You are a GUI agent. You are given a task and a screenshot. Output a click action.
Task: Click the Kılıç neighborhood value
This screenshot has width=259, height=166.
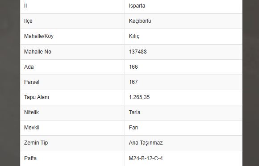coord(134,36)
